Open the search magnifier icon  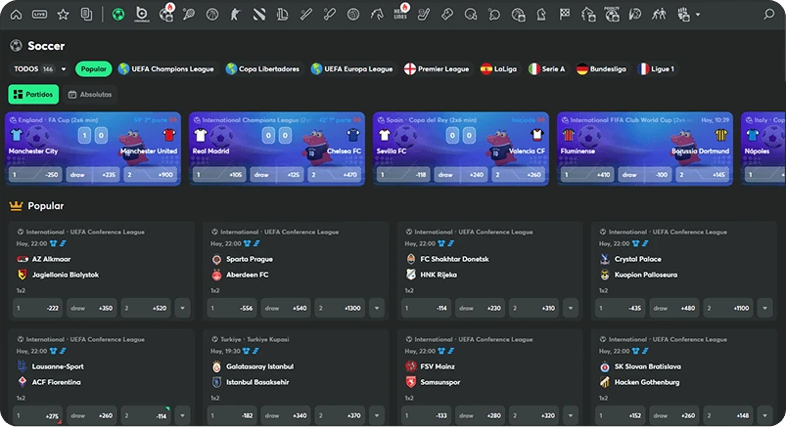(x=768, y=15)
